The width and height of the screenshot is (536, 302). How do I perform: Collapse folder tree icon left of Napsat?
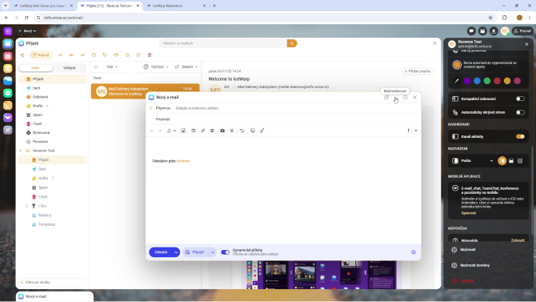[22, 54]
